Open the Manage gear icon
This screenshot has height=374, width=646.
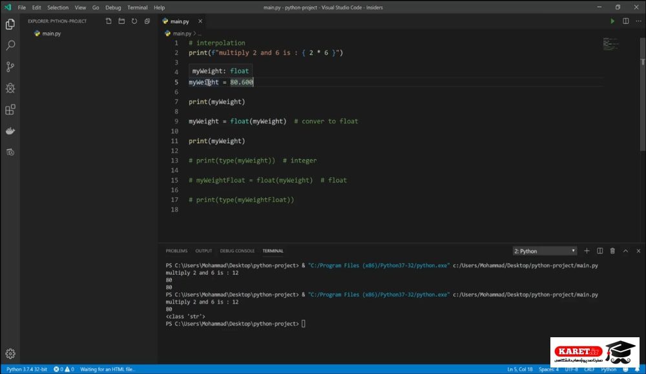click(10, 353)
